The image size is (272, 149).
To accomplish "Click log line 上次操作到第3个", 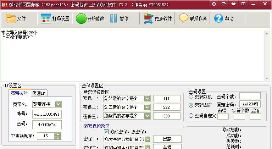I will [17, 37].
